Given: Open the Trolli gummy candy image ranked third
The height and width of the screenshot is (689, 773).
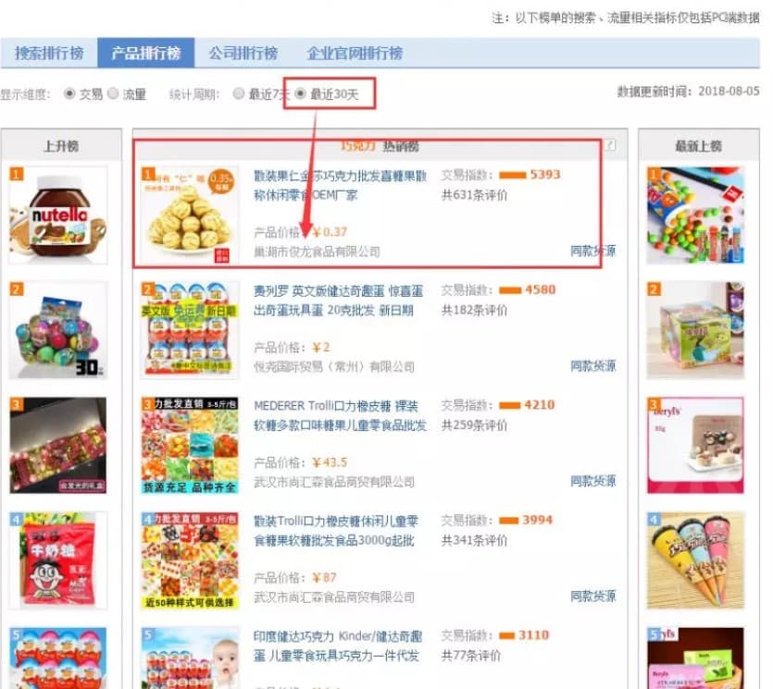Looking at the screenshot, I should click(x=190, y=445).
